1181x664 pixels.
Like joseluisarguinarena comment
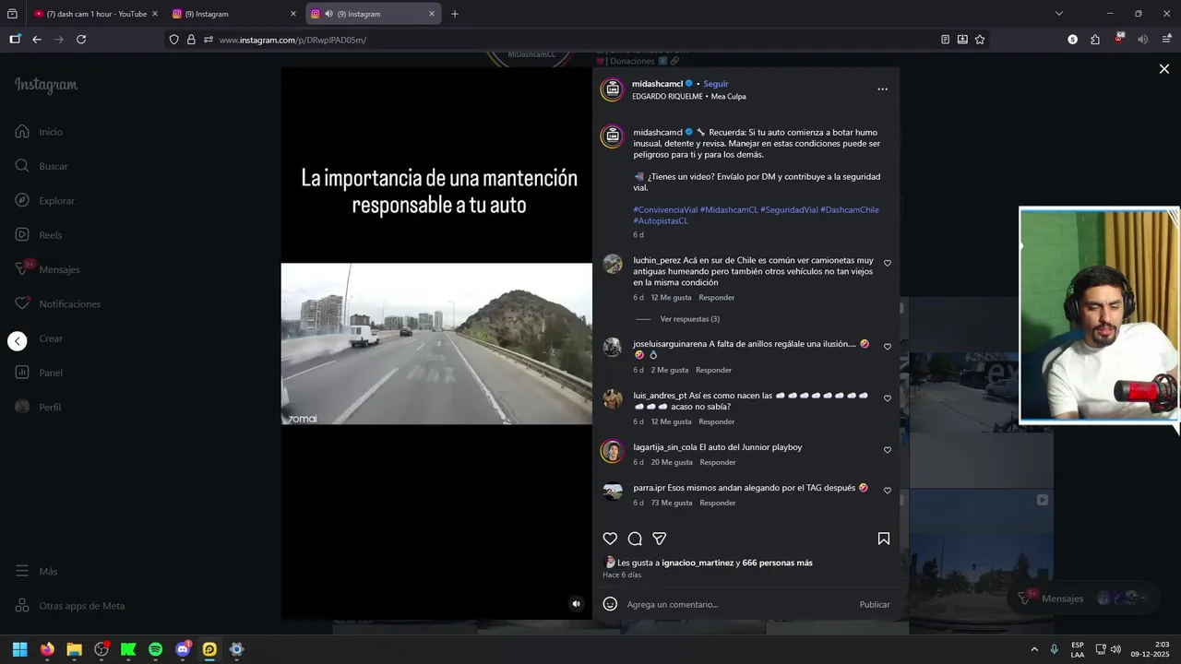tap(888, 347)
